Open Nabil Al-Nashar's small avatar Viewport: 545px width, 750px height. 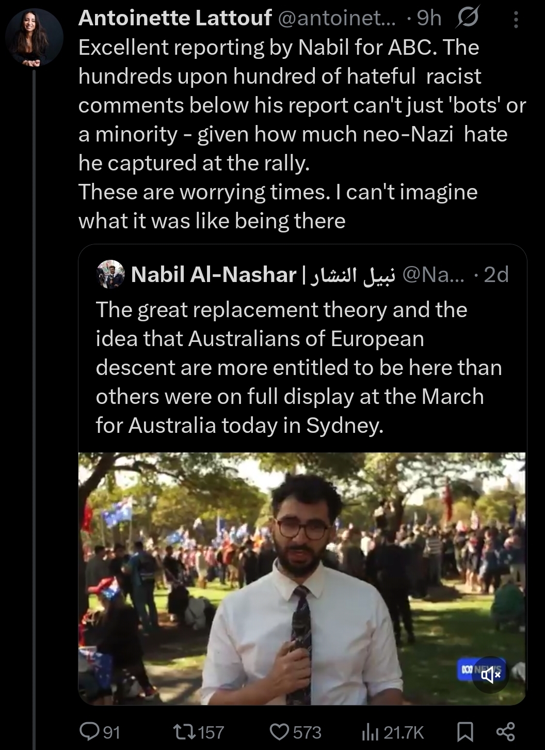[110, 275]
